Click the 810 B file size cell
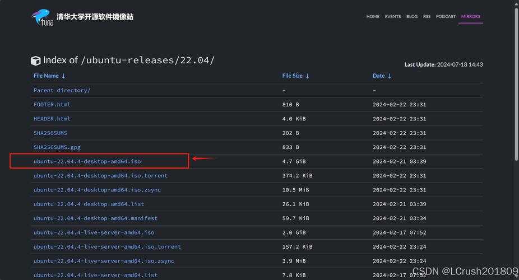Screen dimensions: 519x280 (x=291, y=105)
